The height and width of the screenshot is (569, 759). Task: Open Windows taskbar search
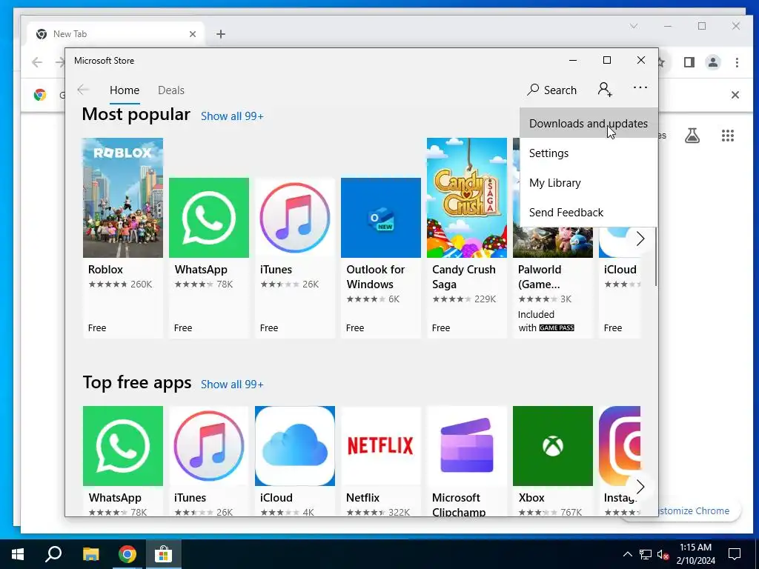(53, 554)
